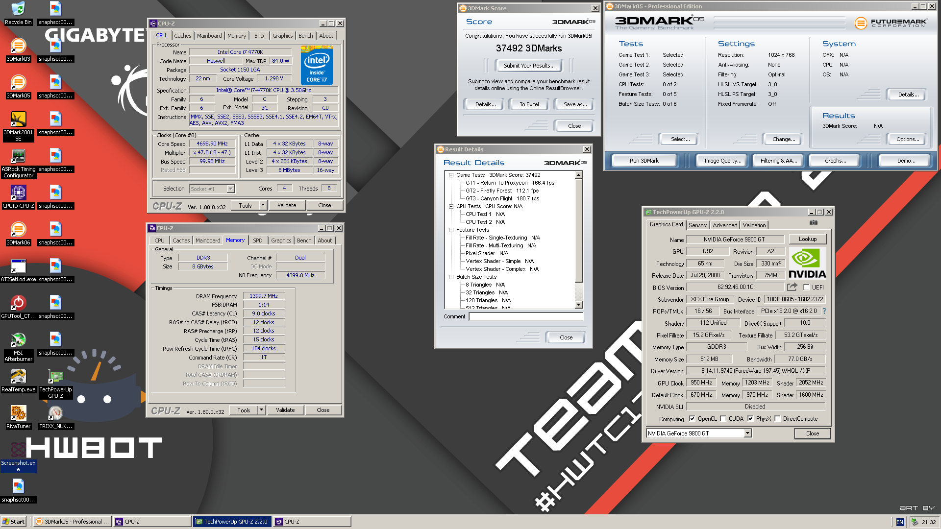Screen dimensions: 941x529
Task: Launch the MSI Afterburner desktop icon
Action: pyautogui.click(x=18, y=347)
